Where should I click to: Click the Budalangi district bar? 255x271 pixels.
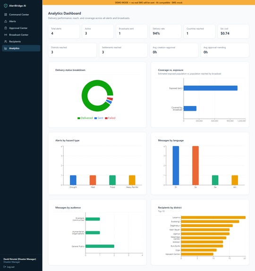(x=210, y=221)
